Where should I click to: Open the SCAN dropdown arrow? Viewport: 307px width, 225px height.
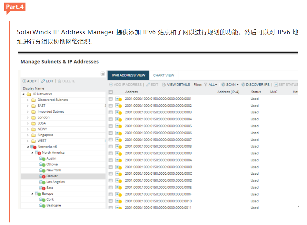(x=237, y=85)
